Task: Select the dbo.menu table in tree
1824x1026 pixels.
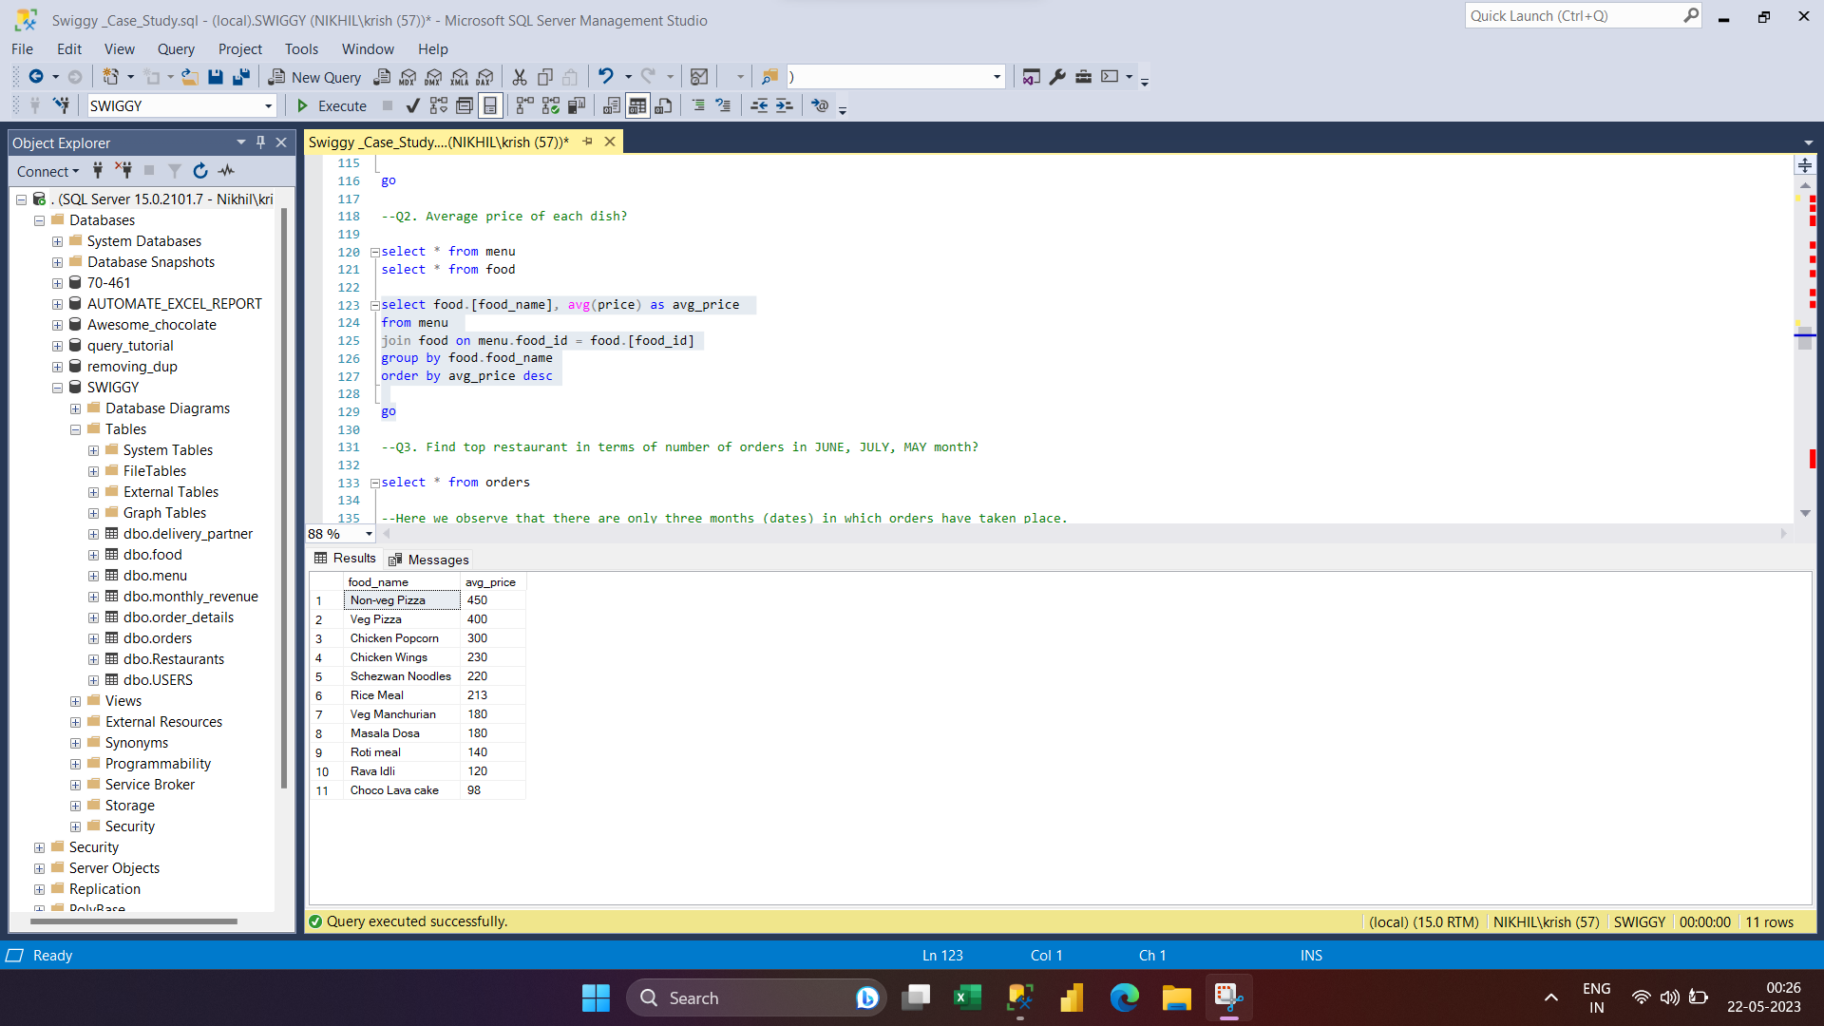Action: tap(155, 576)
